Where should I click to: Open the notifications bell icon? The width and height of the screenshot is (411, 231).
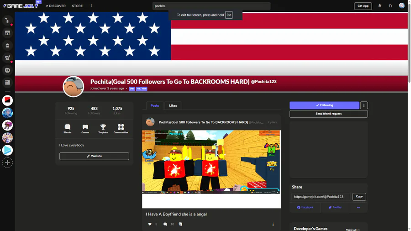click(x=379, y=6)
